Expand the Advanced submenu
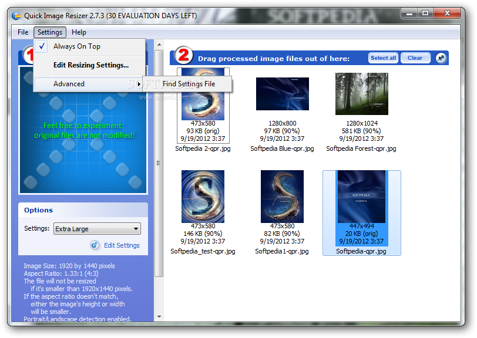 [x=88, y=84]
